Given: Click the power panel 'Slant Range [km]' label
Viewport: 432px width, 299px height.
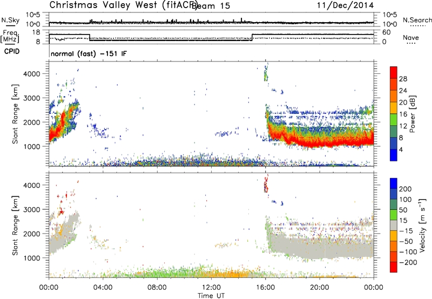Looking at the screenshot, I should point(15,114).
